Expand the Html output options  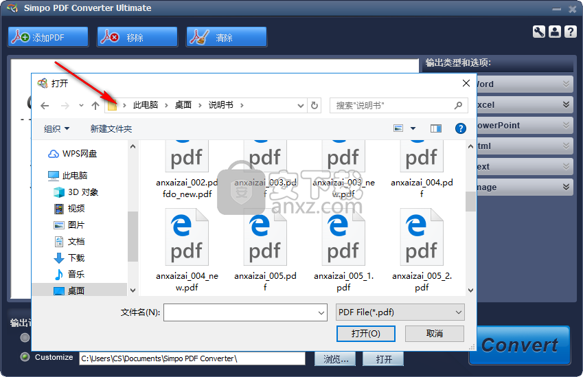[x=566, y=146]
